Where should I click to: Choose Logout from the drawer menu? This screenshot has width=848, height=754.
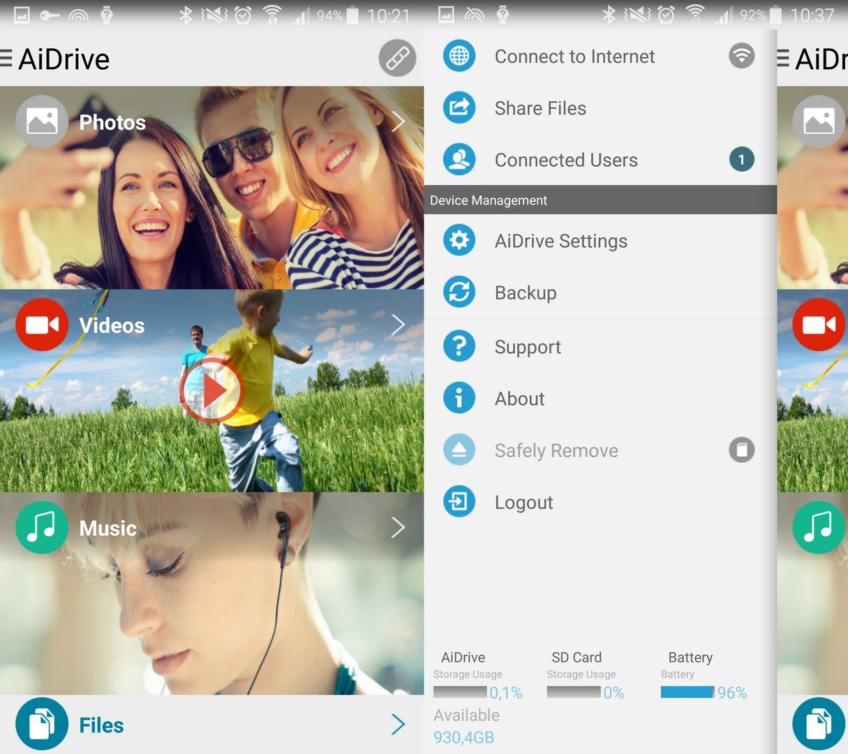[600, 502]
